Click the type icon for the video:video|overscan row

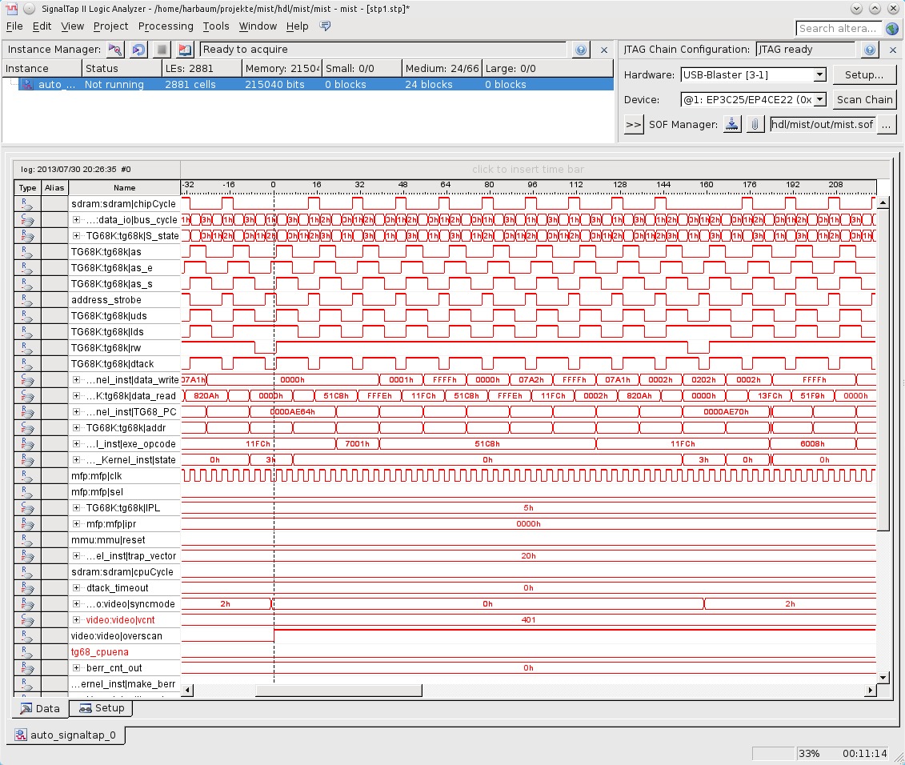click(27, 635)
